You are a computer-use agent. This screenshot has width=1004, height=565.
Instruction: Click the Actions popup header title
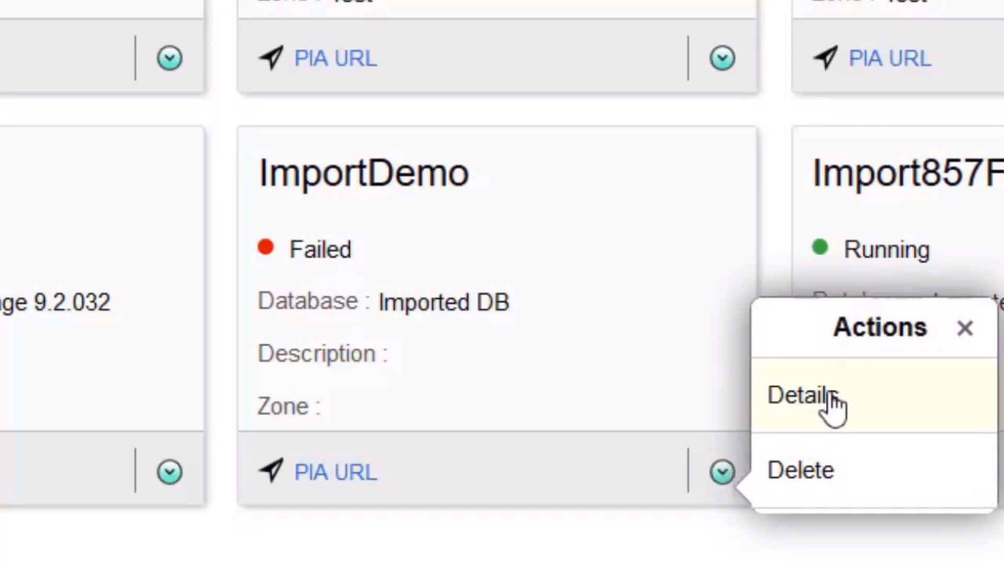pos(880,327)
